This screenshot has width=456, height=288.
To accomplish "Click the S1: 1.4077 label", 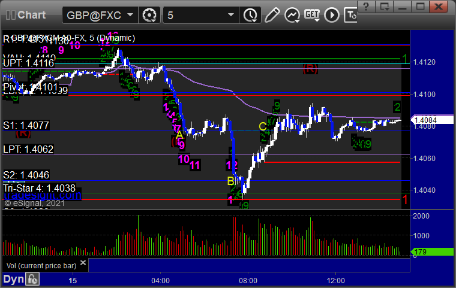I will [26, 125].
